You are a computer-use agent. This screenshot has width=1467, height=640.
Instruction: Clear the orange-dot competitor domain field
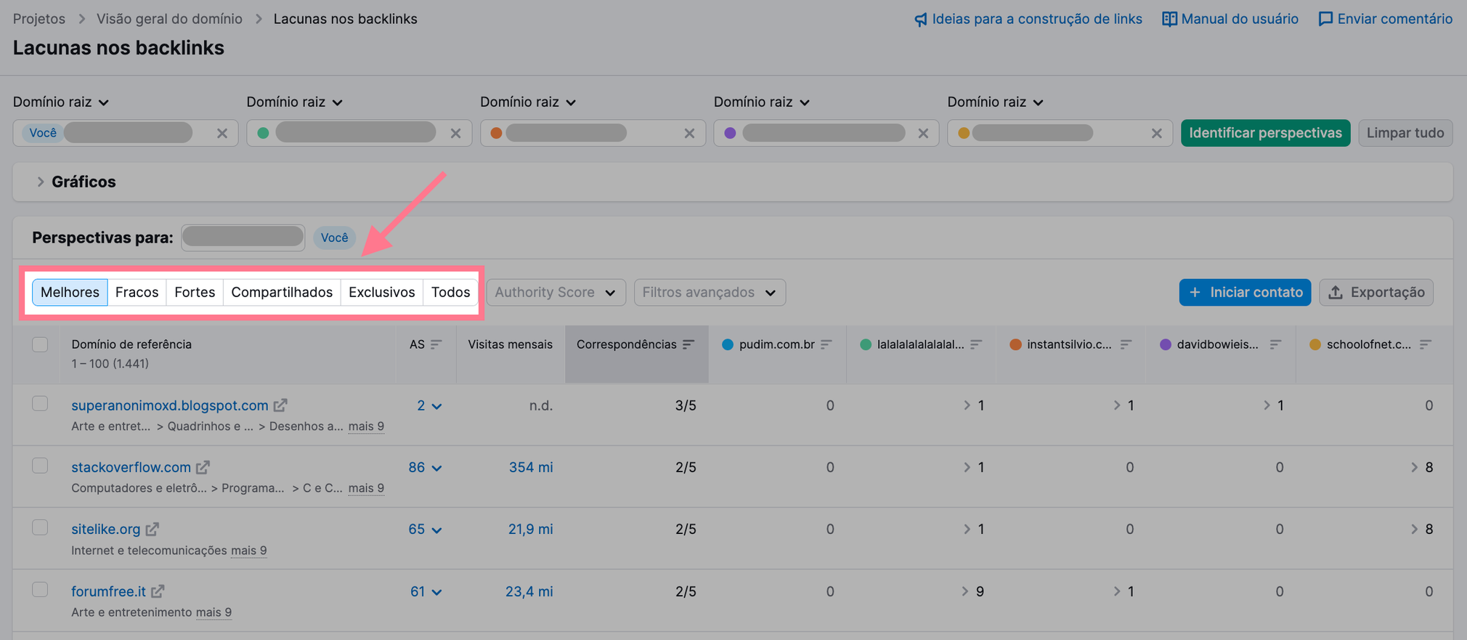(x=690, y=133)
